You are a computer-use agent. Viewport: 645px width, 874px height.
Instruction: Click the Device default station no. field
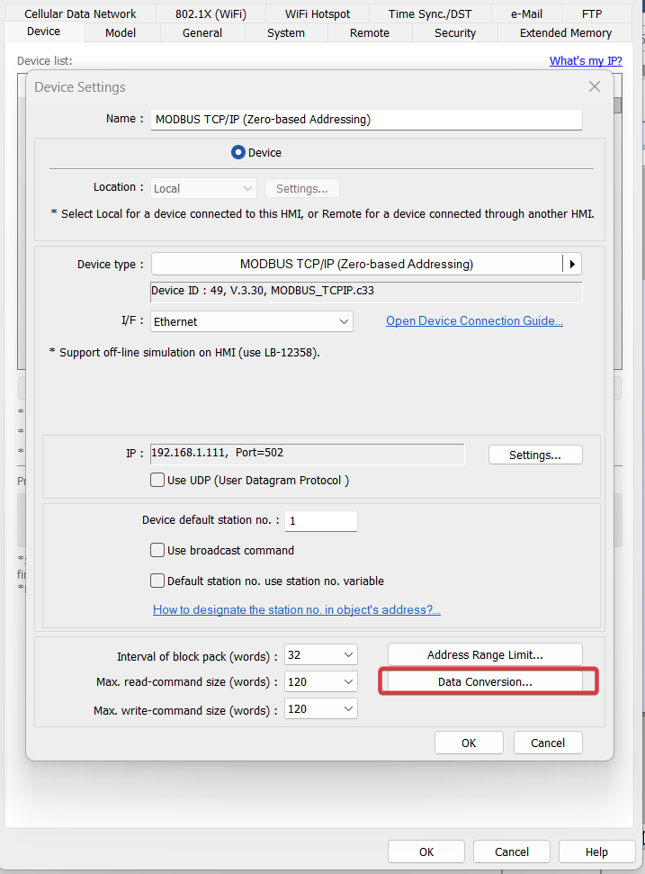321,521
